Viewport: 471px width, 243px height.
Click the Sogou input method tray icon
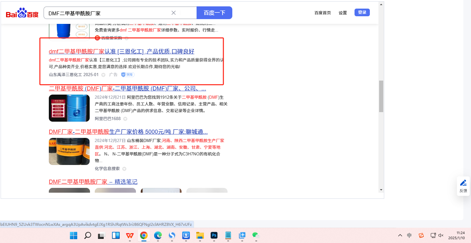pyautogui.click(x=421, y=235)
